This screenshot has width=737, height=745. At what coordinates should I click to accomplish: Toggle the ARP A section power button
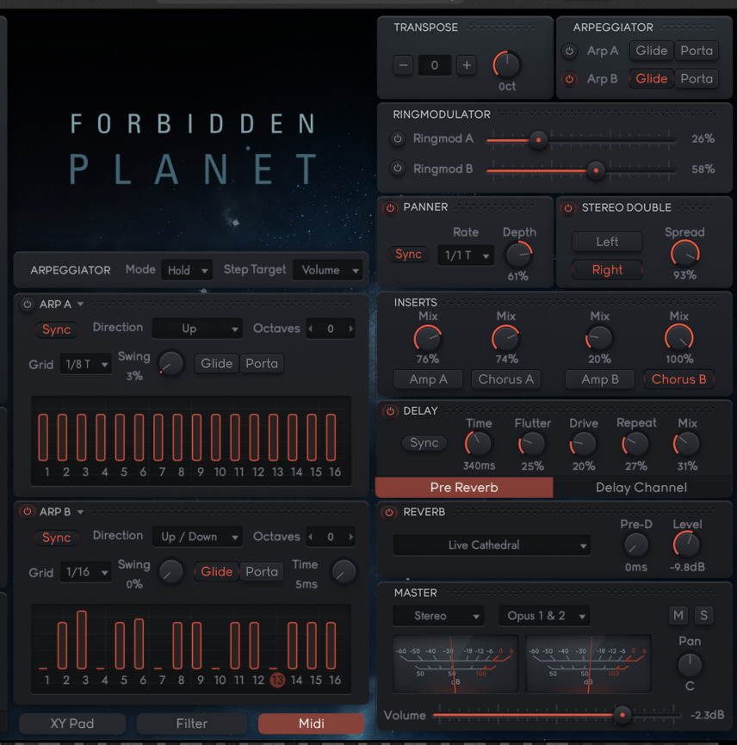point(27,304)
